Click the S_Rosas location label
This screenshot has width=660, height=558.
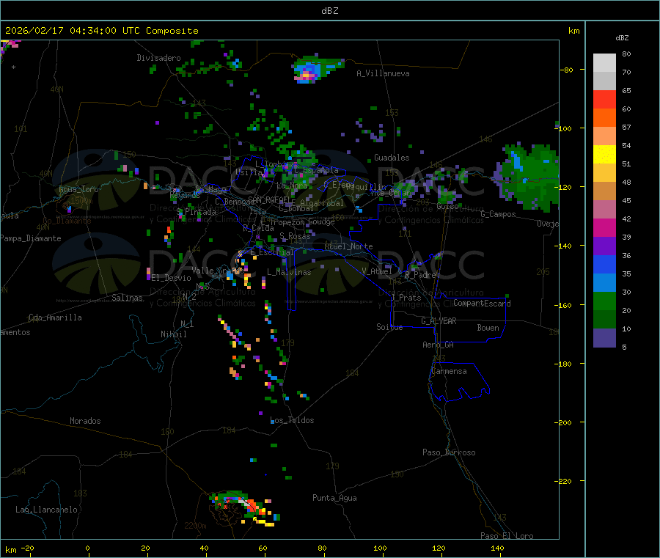pos(295,236)
